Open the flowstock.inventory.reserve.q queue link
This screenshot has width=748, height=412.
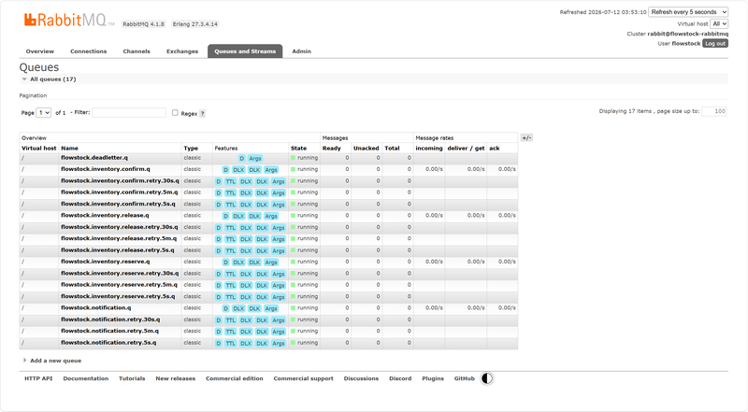point(106,262)
